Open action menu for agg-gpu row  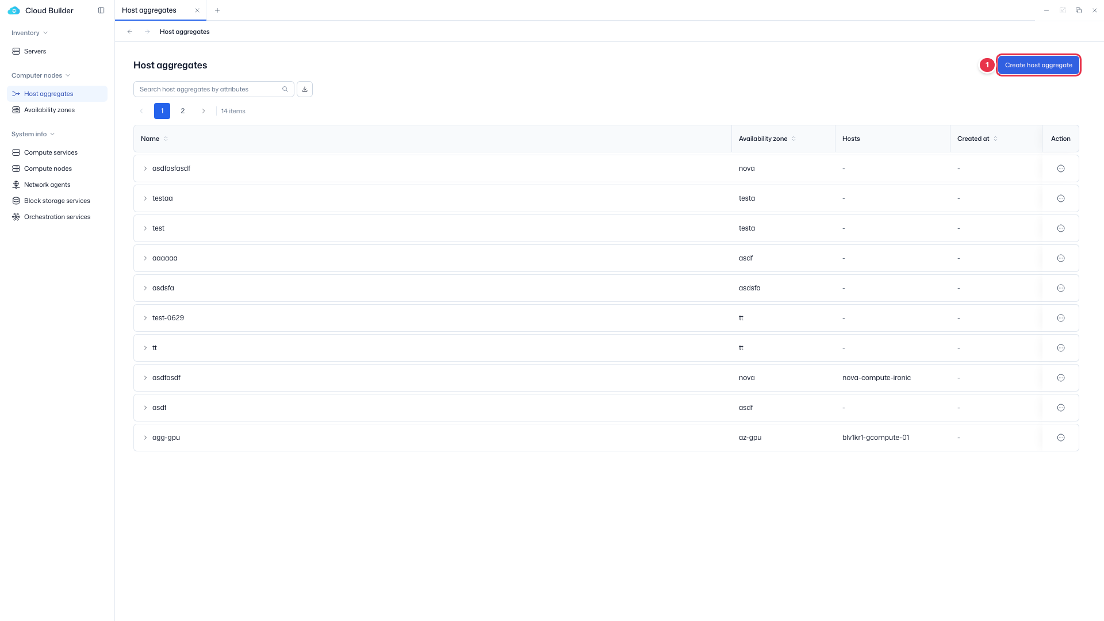[x=1061, y=438]
